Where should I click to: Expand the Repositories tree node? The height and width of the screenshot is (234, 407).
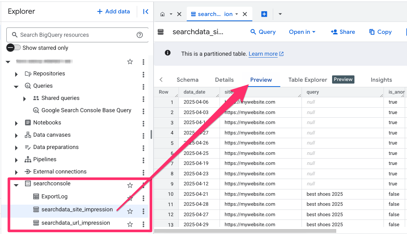pos(16,74)
